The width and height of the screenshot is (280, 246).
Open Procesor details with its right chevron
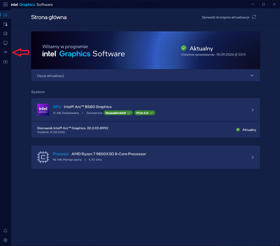pos(252,157)
